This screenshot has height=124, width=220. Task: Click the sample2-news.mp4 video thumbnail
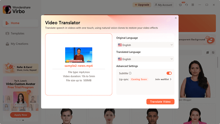click(x=79, y=55)
